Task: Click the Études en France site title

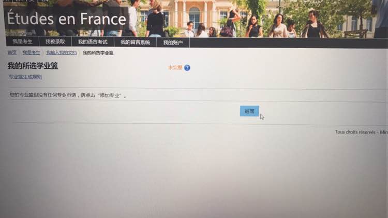Action: tap(67, 19)
